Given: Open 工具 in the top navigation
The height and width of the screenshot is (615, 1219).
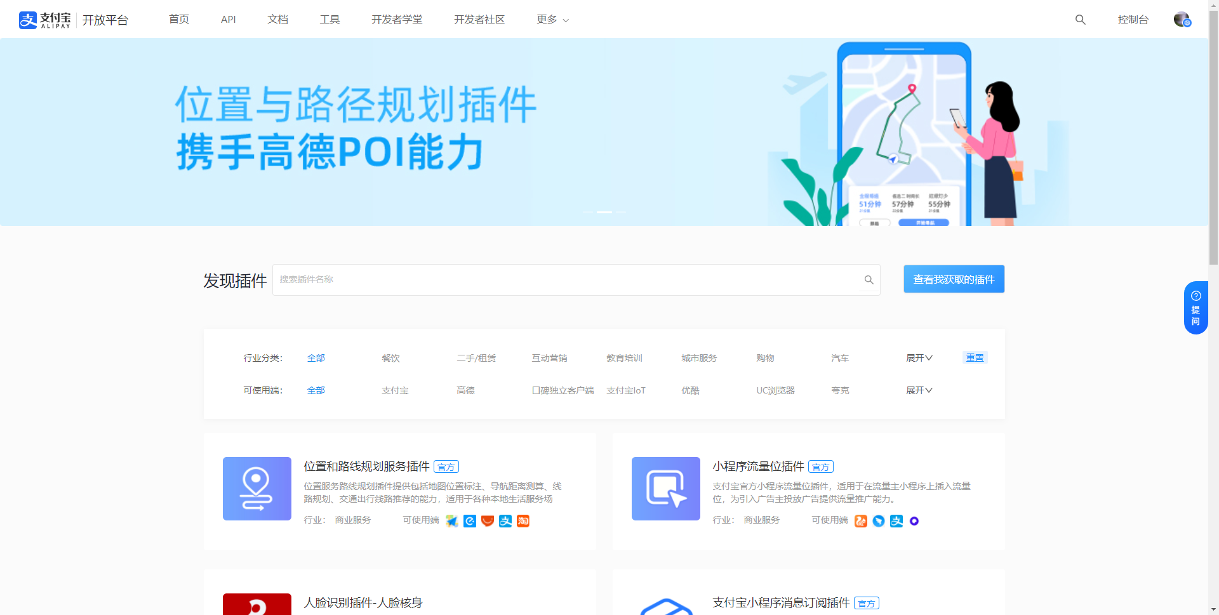Looking at the screenshot, I should click(x=330, y=20).
